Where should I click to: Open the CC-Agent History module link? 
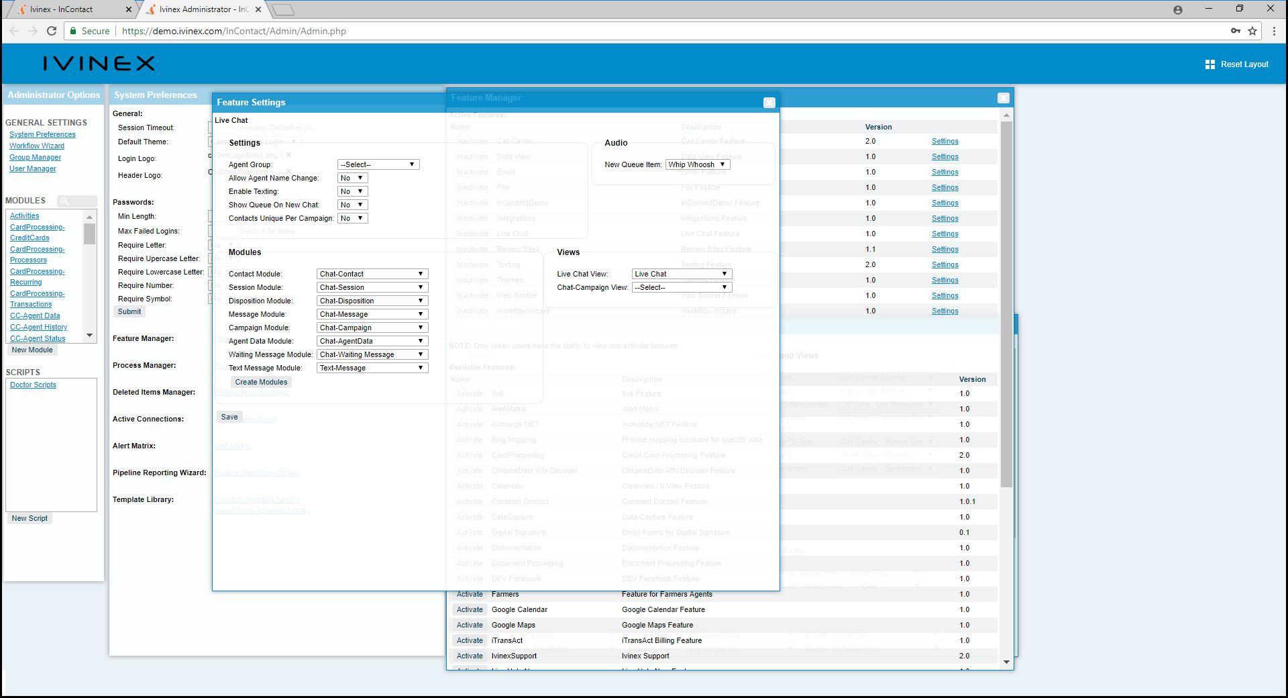pyautogui.click(x=39, y=327)
